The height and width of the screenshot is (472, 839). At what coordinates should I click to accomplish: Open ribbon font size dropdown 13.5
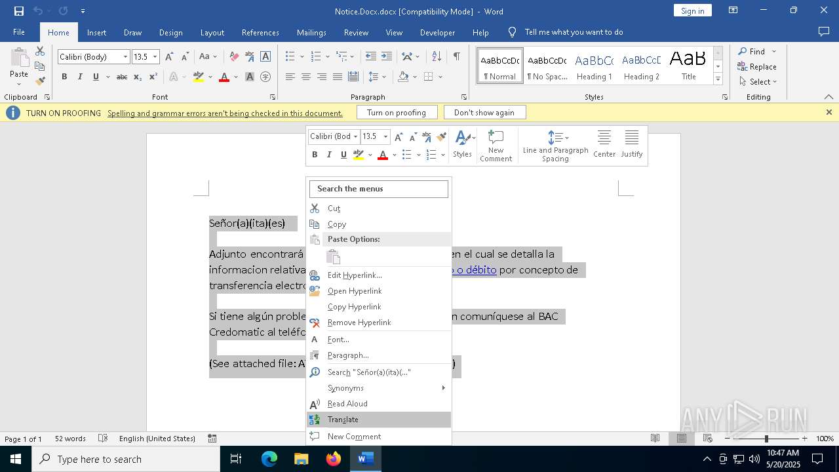(x=155, y=57)
